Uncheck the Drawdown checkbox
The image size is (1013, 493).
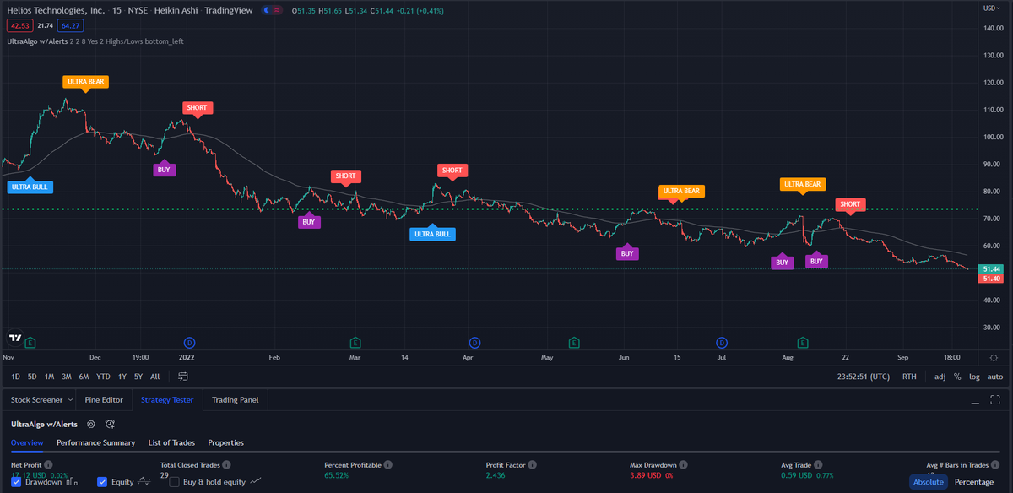tap(17, 482)
